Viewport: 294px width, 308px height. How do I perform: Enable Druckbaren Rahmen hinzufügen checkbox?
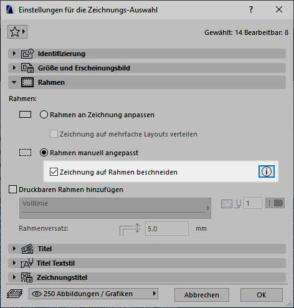pos(12,190)
